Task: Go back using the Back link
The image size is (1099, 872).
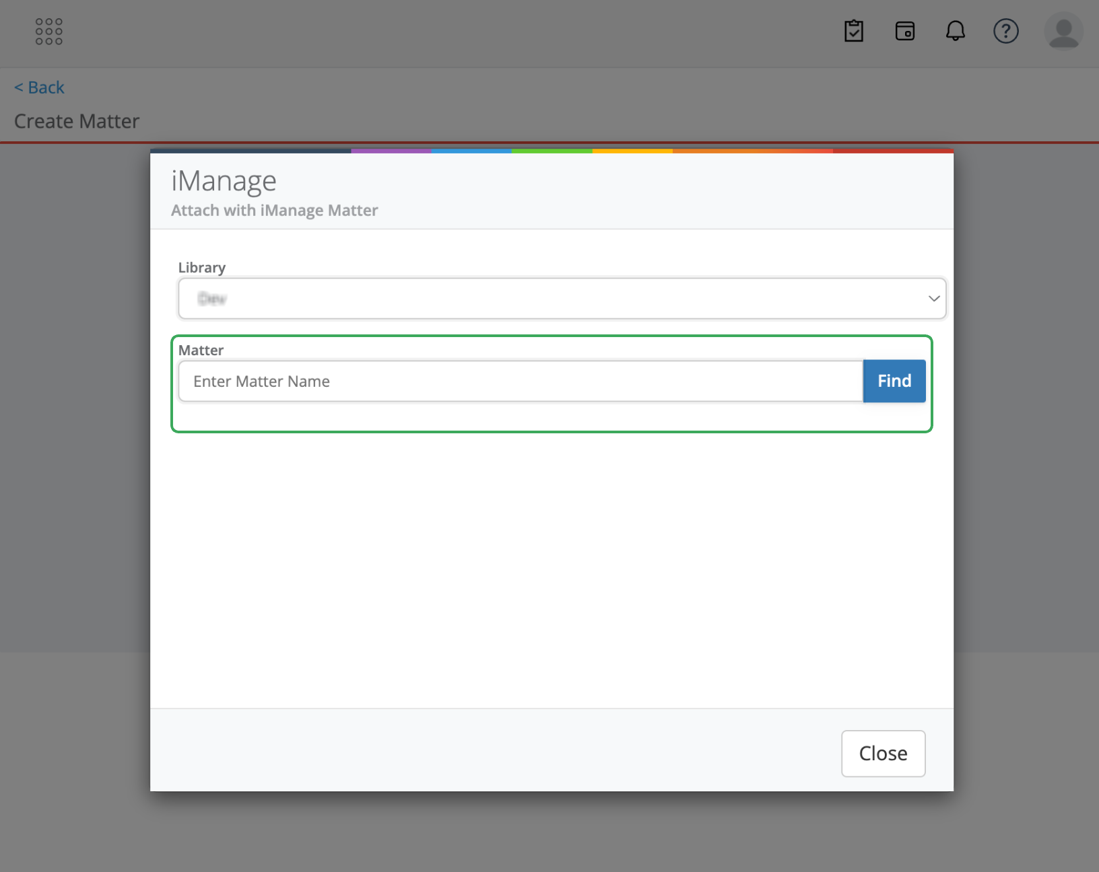Action: tap(39, 87)
